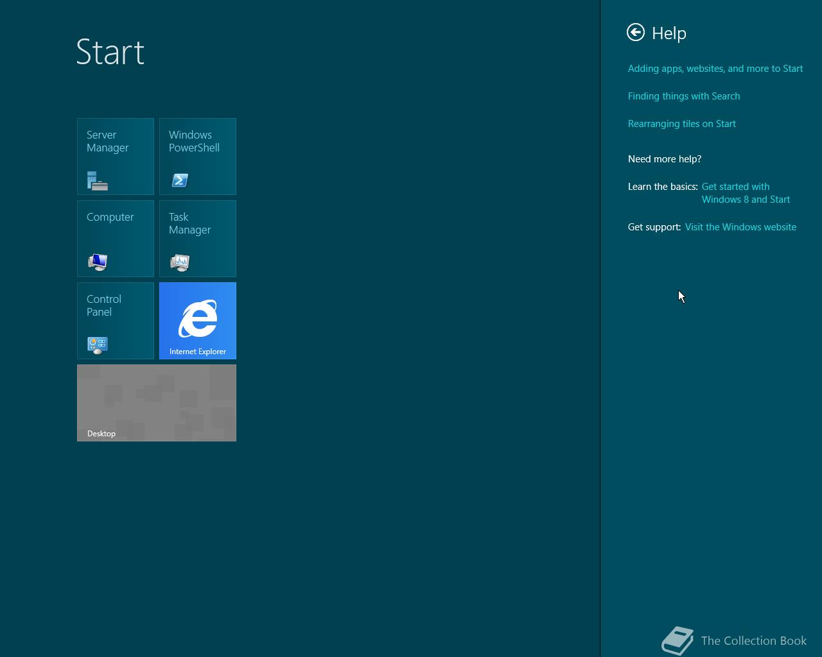This screenshot has height=657, width=822.
Task: Click the 'Learn the basics:' label
Action: coord(663,187)
